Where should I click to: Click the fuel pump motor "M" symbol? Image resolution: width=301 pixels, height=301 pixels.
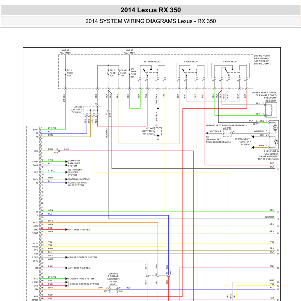point(275,127)
